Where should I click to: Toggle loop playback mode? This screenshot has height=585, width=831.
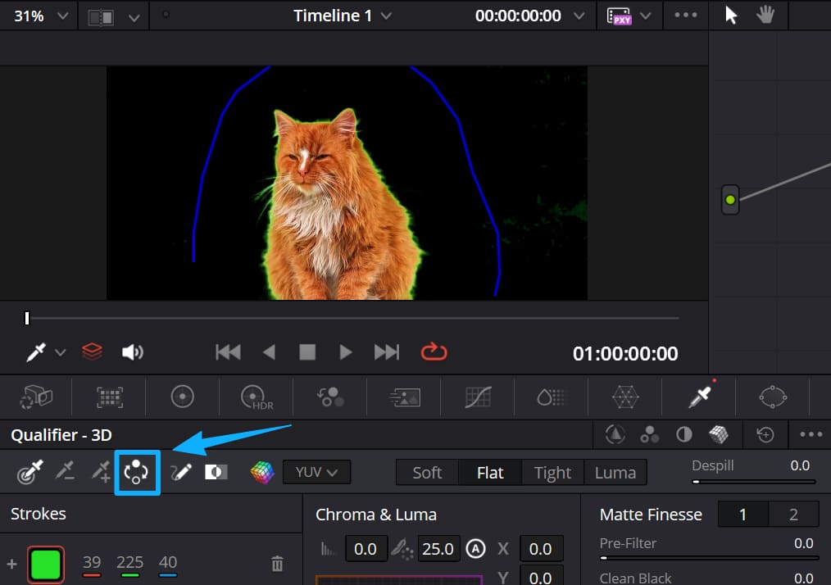click(x=434, y=351)
